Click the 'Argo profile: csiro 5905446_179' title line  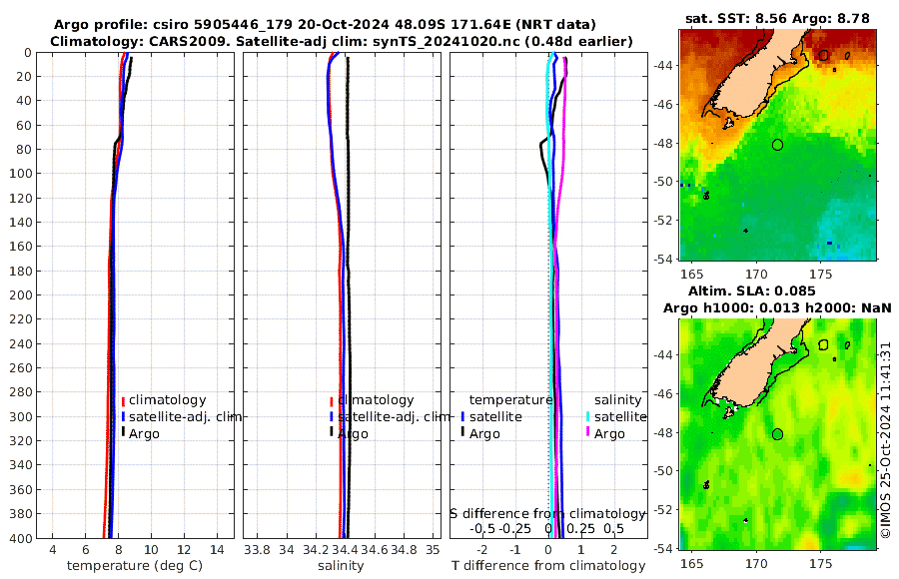tap(325, 25)
